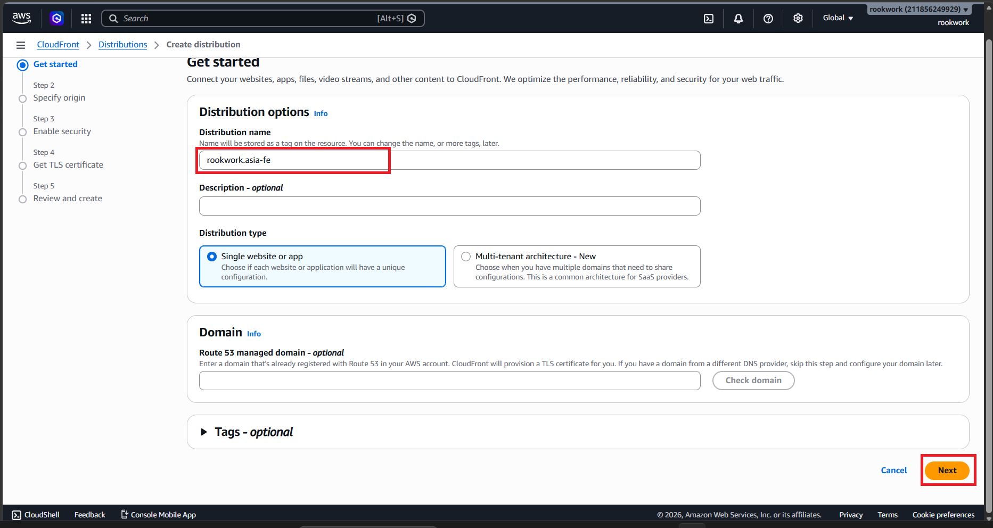Open Info link beside Distribution options
This screenshot has height=528, width=993.
321,113
